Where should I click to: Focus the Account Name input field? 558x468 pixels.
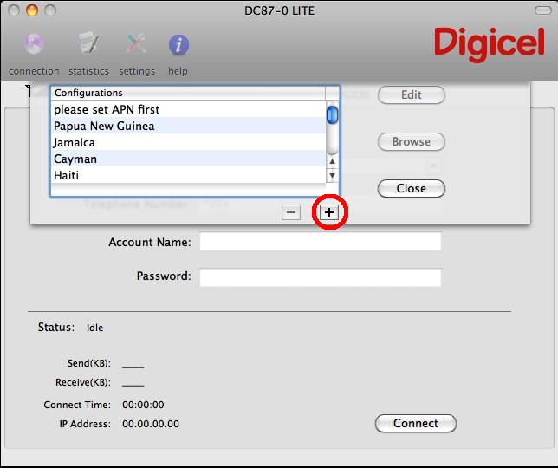[x=320, y=242]
